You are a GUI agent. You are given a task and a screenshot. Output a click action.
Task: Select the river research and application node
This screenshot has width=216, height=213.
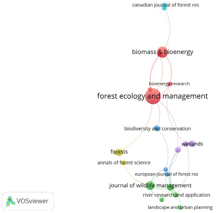pyautogui.click(x=176, y=195)
